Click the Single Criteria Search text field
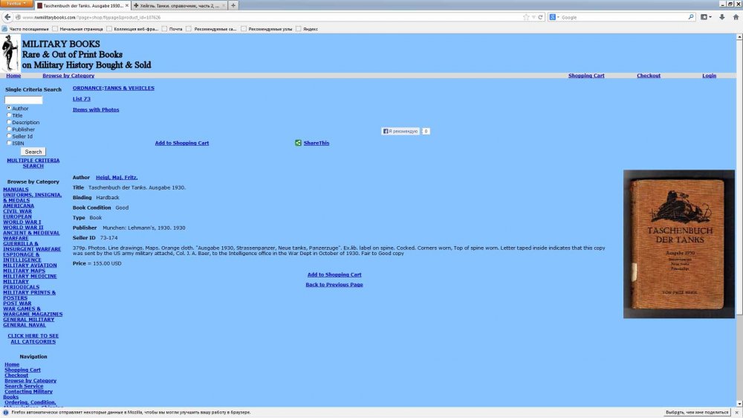743x418 pixels. coord(23,100)
